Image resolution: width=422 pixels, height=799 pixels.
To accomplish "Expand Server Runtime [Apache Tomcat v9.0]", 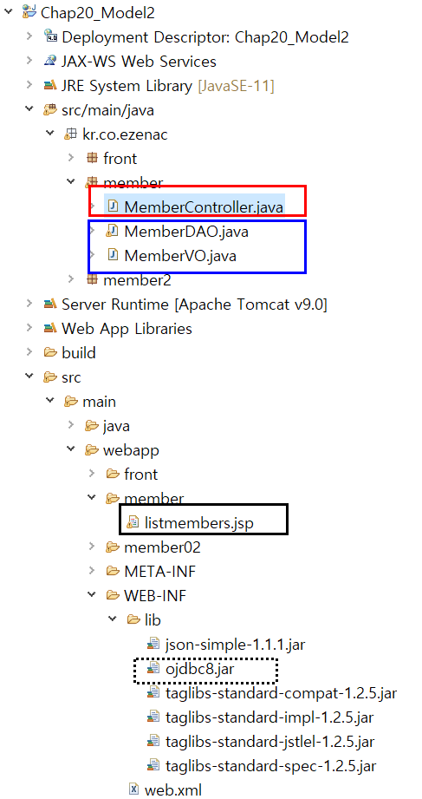I will click(29, 305).
